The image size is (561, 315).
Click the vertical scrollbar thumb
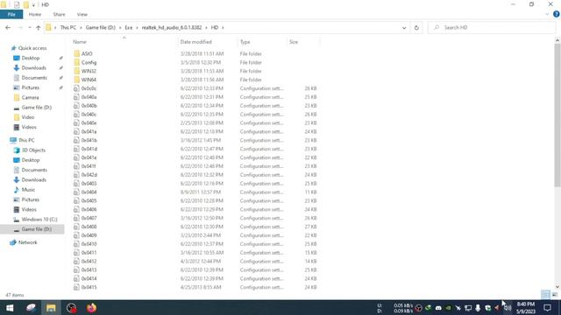[557, 115]
